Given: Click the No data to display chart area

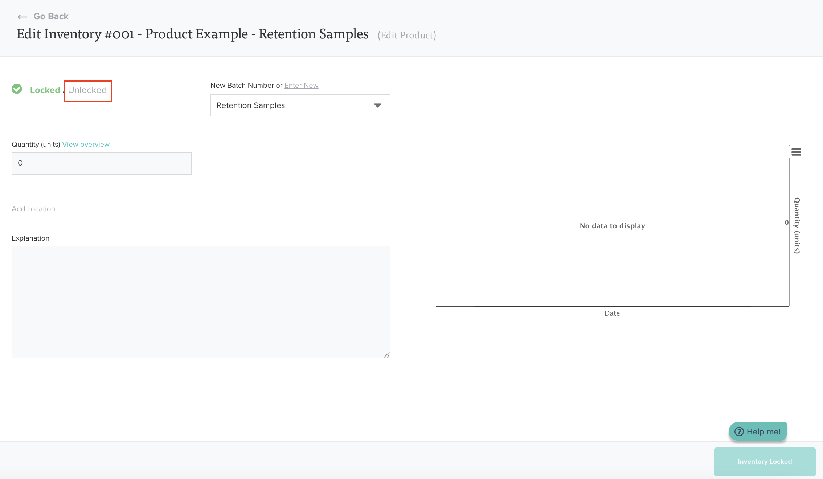Looking at the screenshot, I should 612,226.
